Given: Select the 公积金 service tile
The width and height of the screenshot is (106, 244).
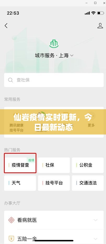Looking at the screenshot, I should click(x=88, y=165).
